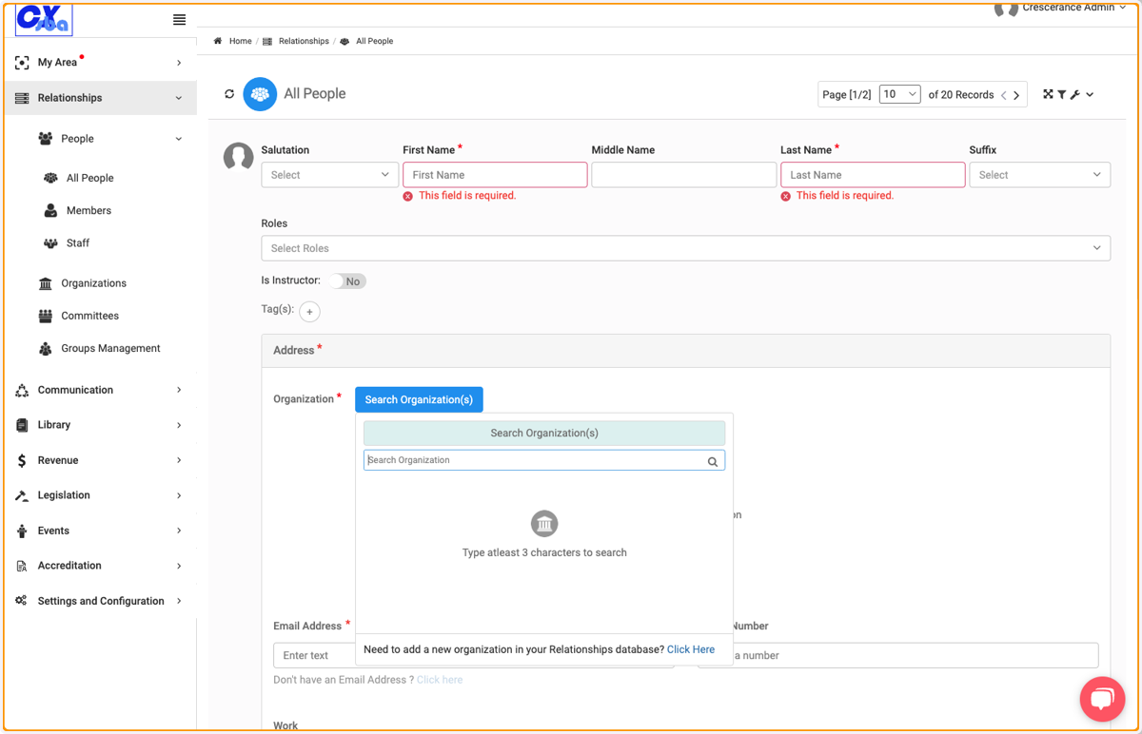This screenshot has height=734, width=1142.
Task: Click the 'Page [1/2]' indicator text
Action: coord(847,95)
